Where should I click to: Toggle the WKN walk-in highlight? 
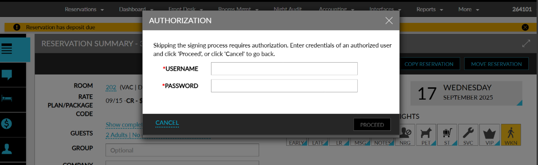(511, 135)
